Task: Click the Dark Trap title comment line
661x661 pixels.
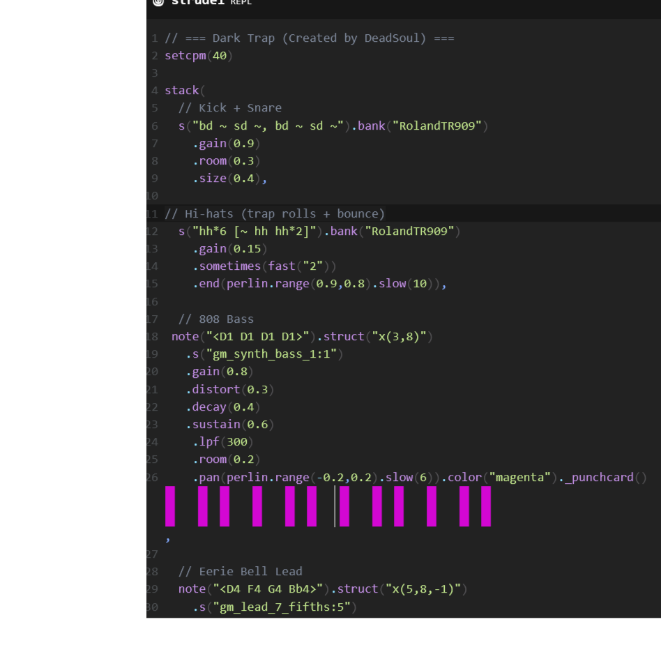Action: coord(310,38)
